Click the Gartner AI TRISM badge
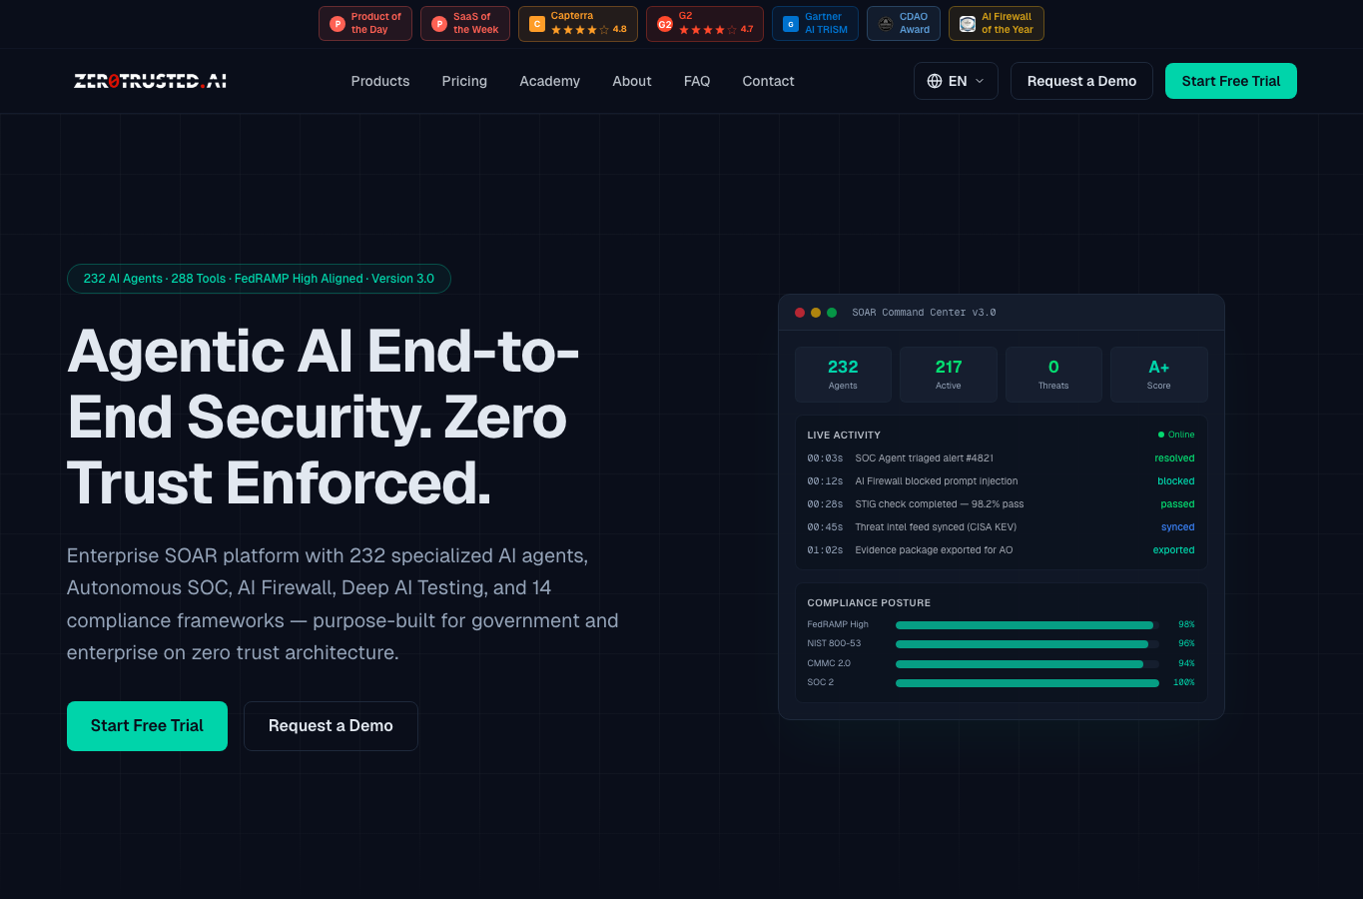Screen dimensions: 1363x899 tap(815, 24)
